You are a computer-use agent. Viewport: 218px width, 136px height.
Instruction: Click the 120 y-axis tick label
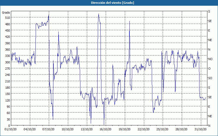click(7, 100)
